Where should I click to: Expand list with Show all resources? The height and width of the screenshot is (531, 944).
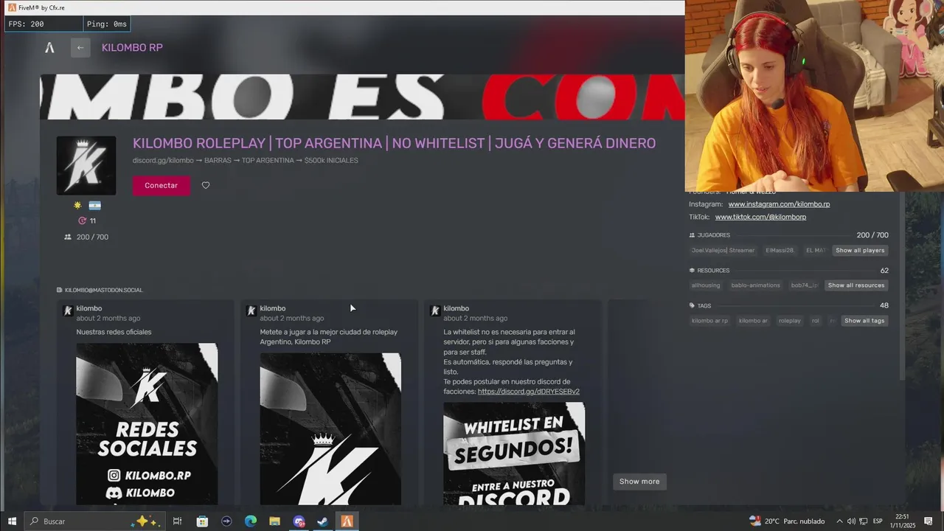855,285
